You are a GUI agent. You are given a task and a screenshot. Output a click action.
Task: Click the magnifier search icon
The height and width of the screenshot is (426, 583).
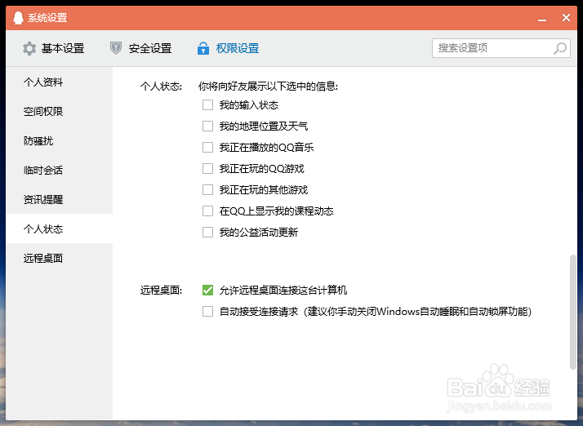[x=560, y=48]
